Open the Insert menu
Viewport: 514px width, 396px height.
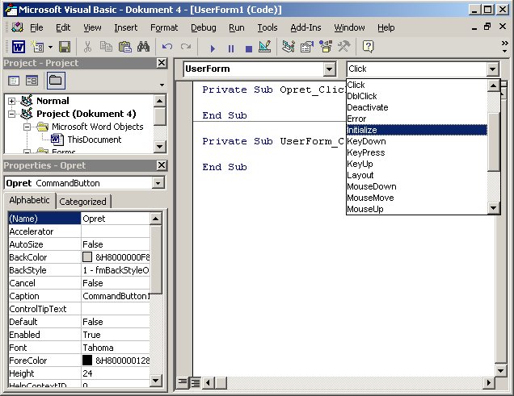coord(126,27)
